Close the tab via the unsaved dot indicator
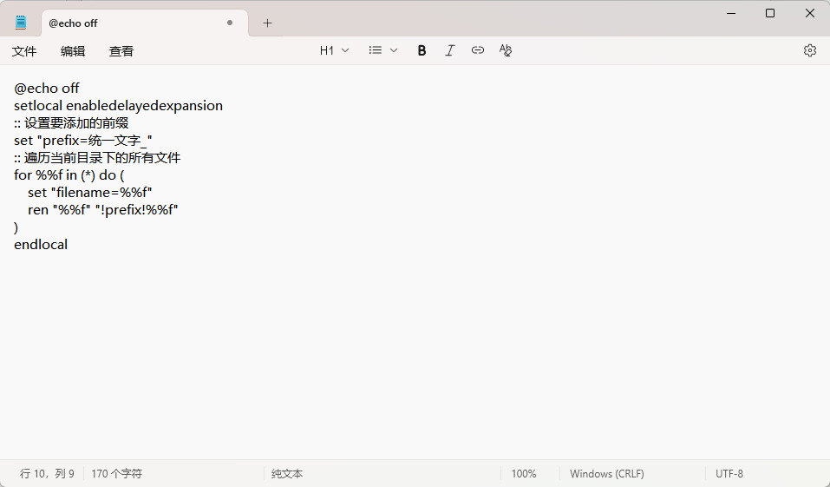This screenshot has width=830, height=487. [x=230, y=23]
